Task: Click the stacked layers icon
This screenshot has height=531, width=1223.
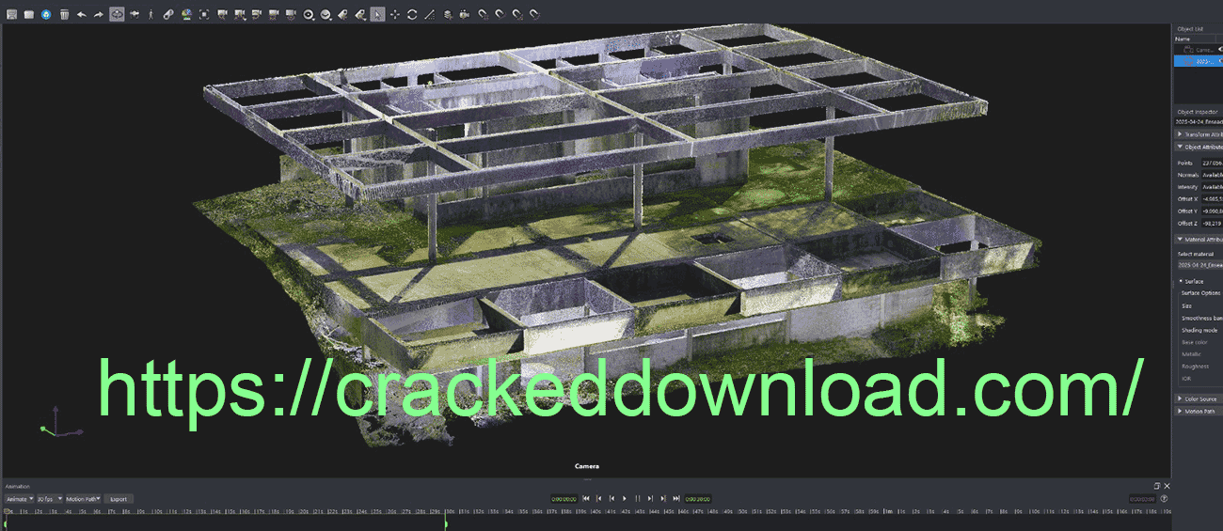Action: (x=448, y=14)
